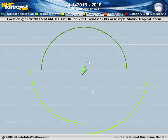Click the 24 forecast hour label
The width and height of the screenshot is (168, 140).
[88, 63]
